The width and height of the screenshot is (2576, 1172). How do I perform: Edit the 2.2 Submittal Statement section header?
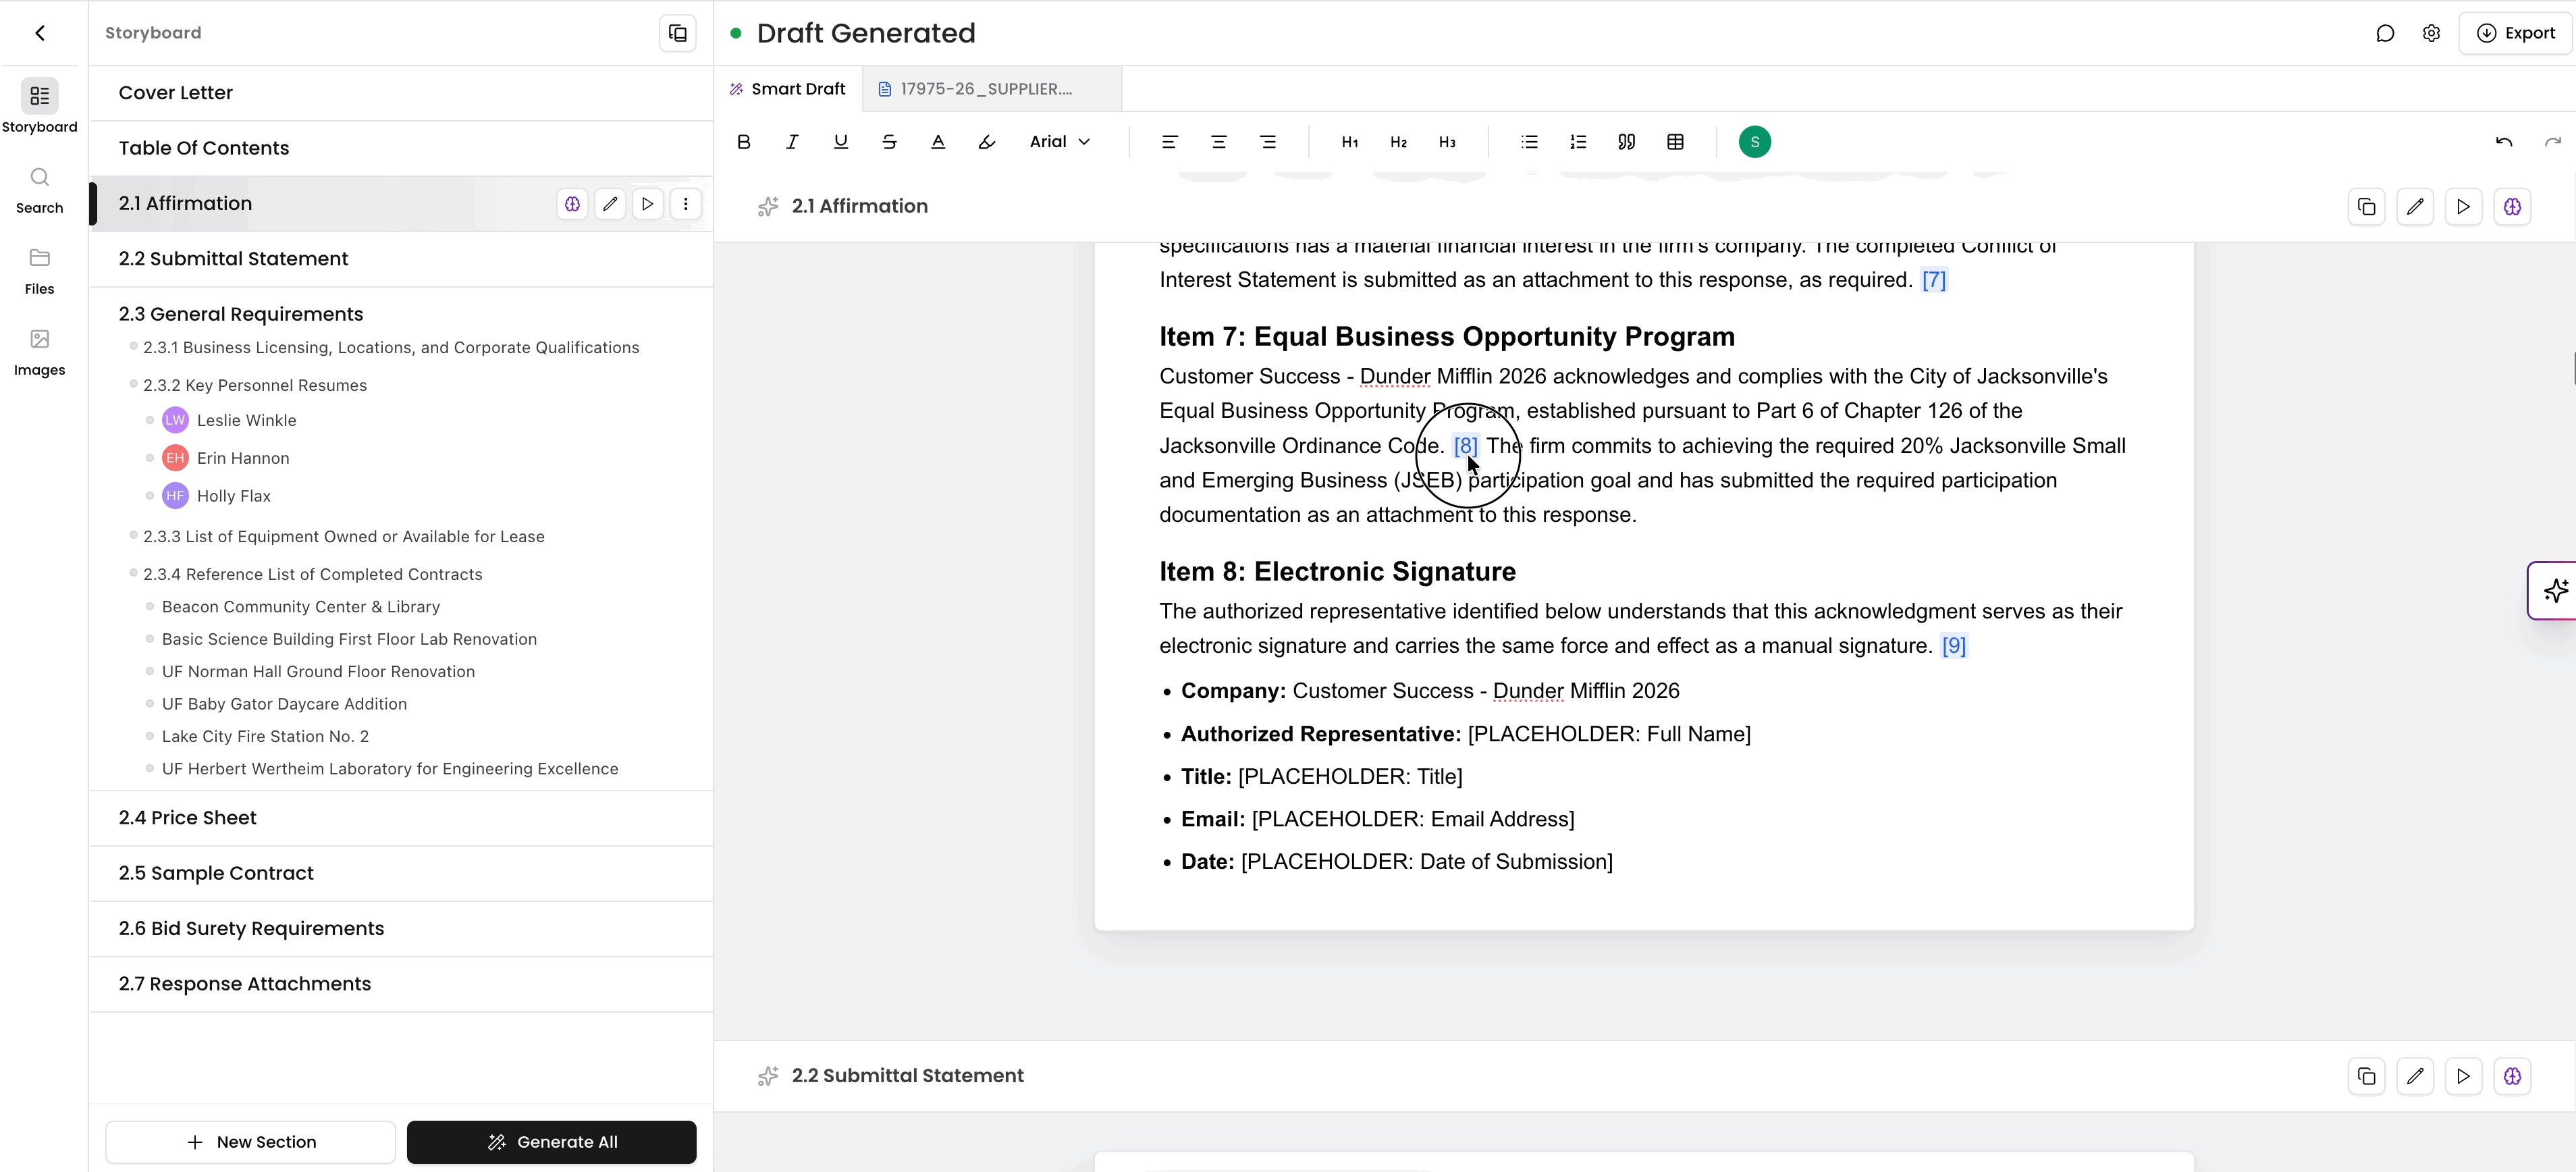point(2415,1076)
